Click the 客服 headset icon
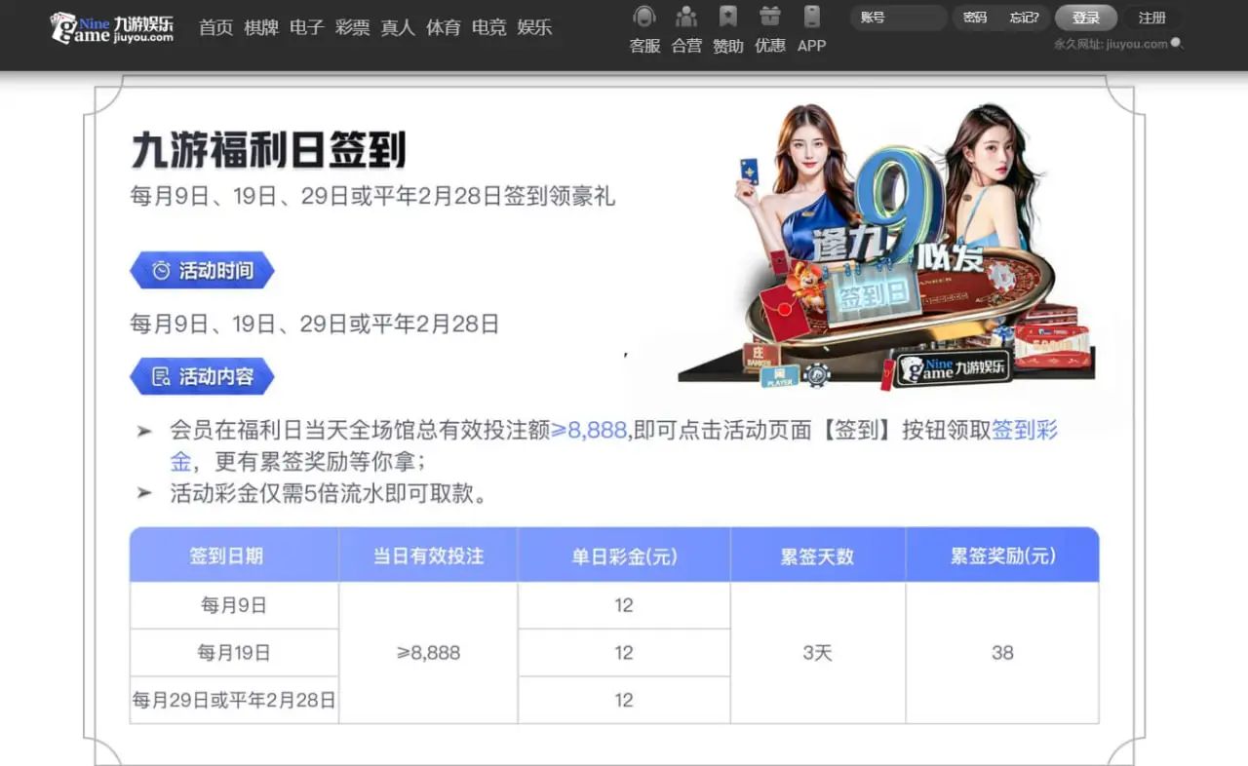 pos(644,17)
